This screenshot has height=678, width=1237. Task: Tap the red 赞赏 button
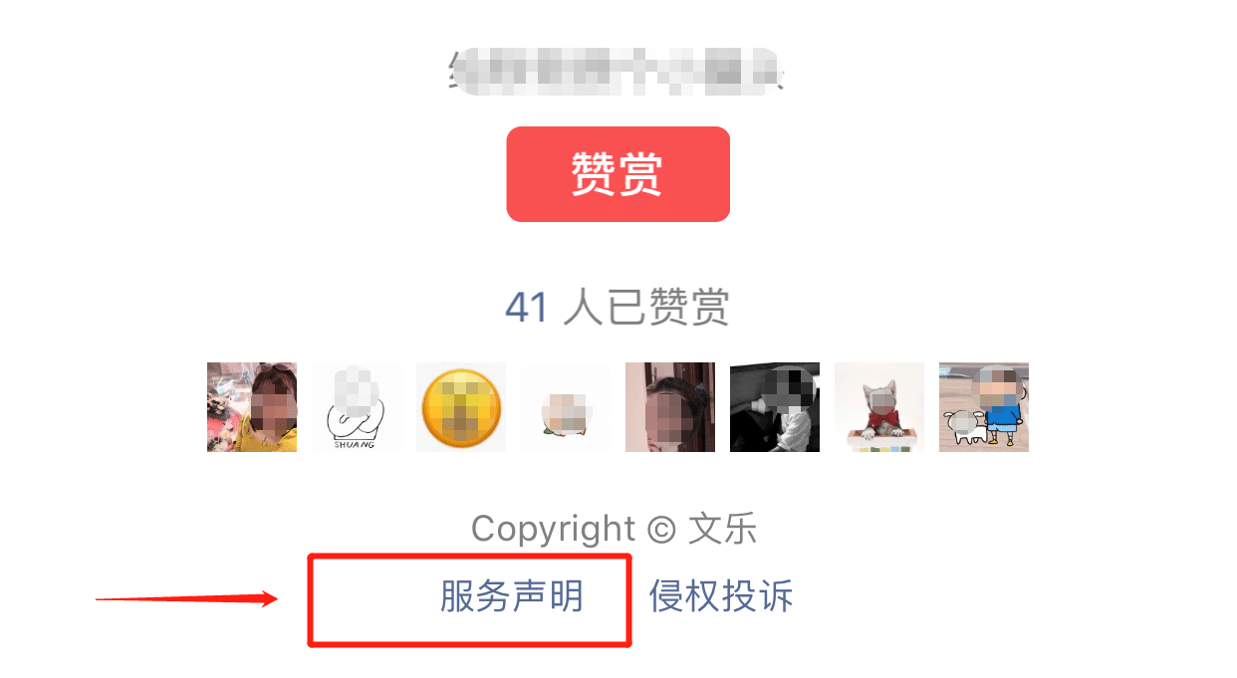pyautogui.click(x=618, y=174)
